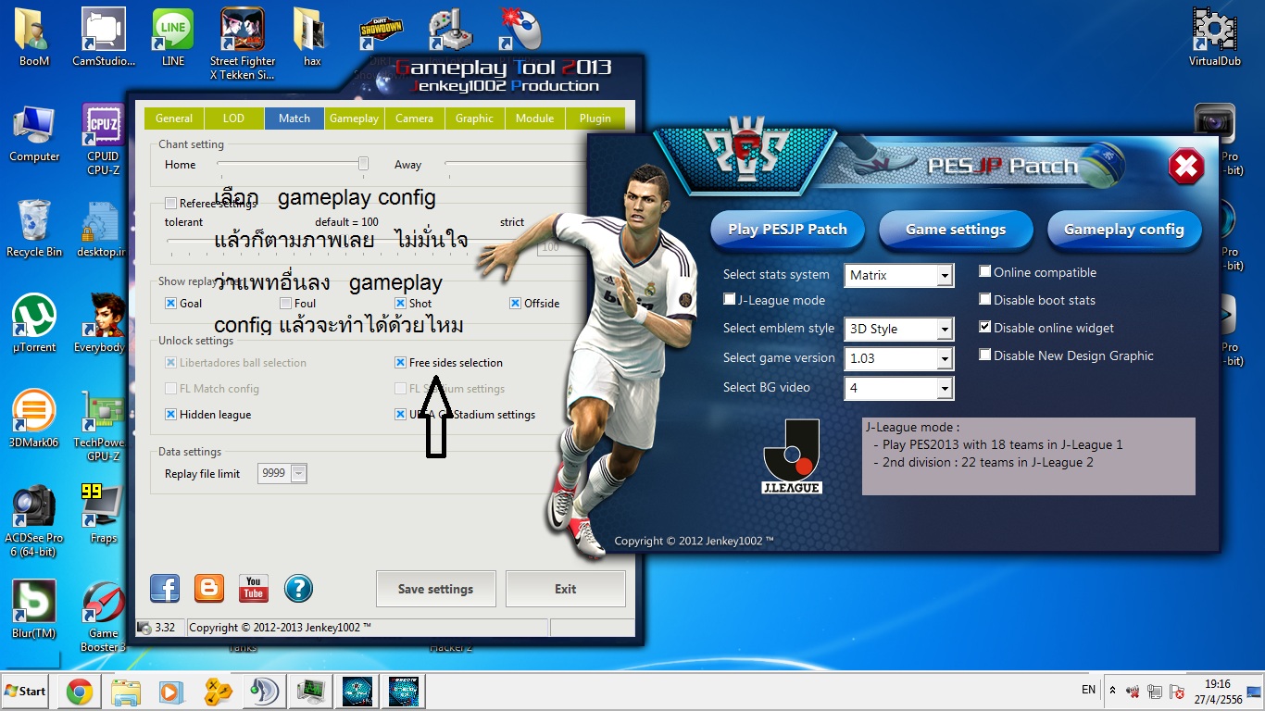Select the Blur(TM) desktop shortcut
This screenshot has height=711, width=1265.
34,610
